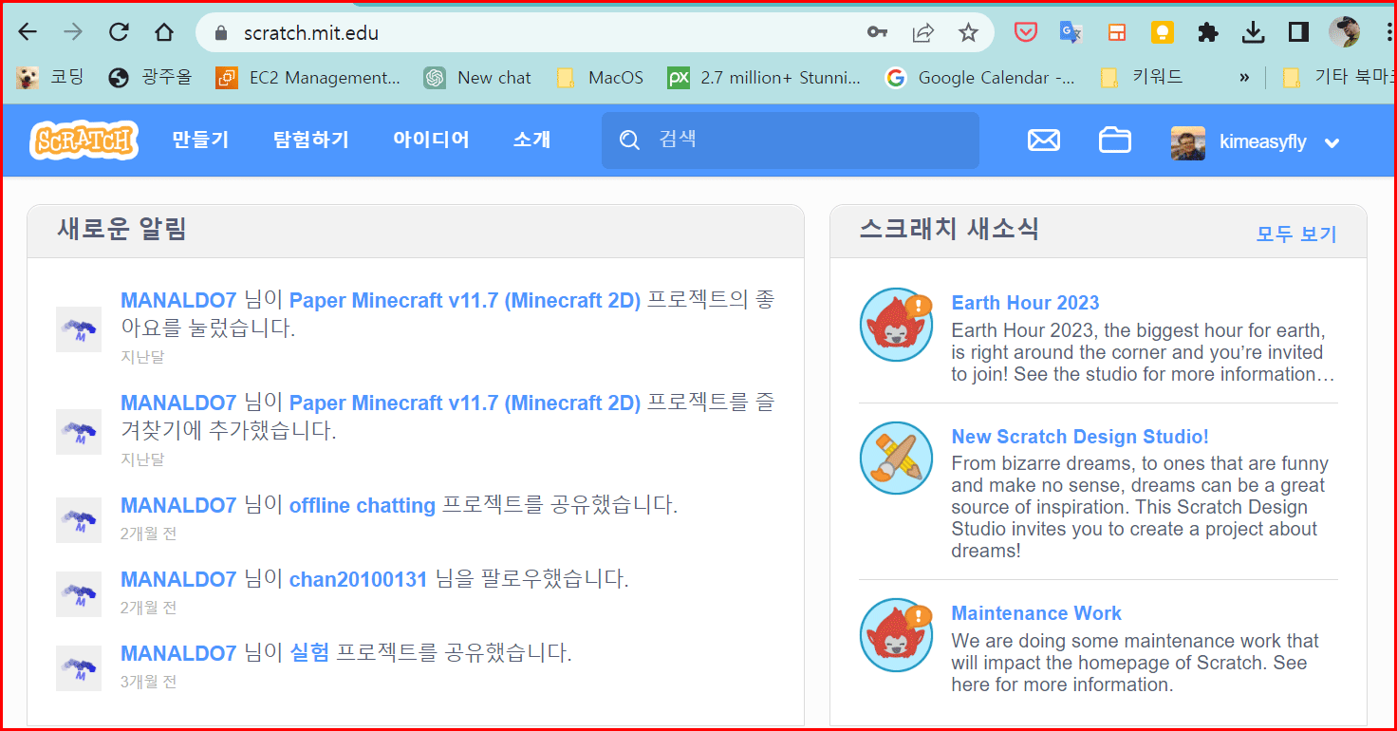This screenshot has height=731, width=1397.
Task: Reload the page with the refresh icon
Action: (x=119, y=32)
